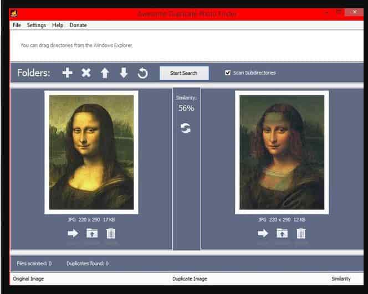The width and height of the screenshot is (368, 294).
Task: Open folder icon under right image
Action: (282, 233)
